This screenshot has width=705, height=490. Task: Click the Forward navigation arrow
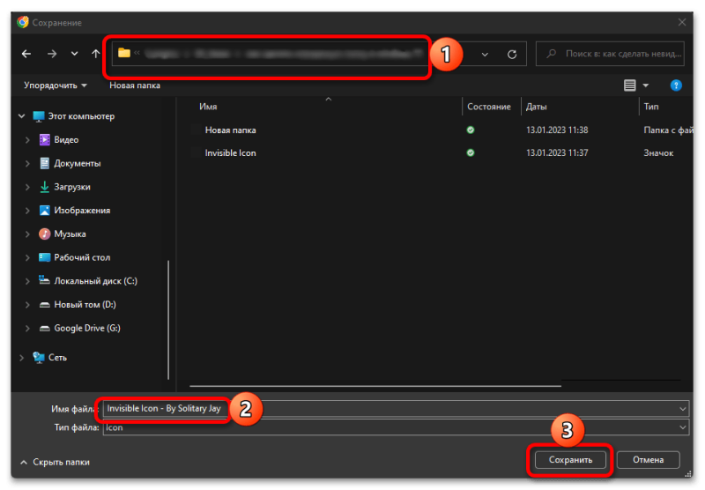[52, 54]
